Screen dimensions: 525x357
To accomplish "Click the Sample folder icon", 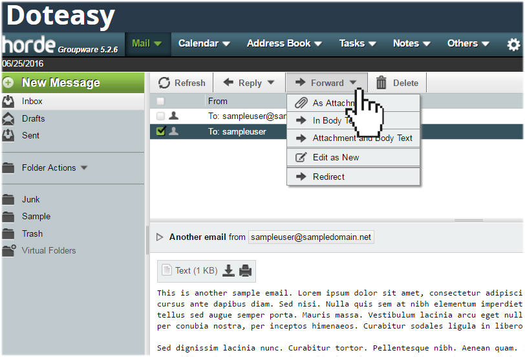I will click(8, 217).
